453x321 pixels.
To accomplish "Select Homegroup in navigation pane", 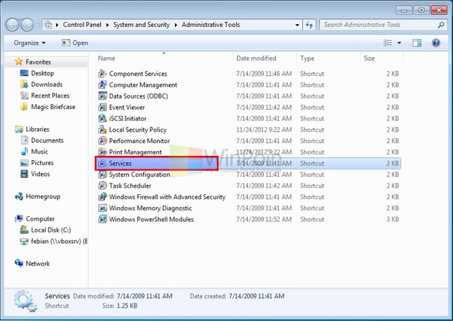I will tap(43, 197).
